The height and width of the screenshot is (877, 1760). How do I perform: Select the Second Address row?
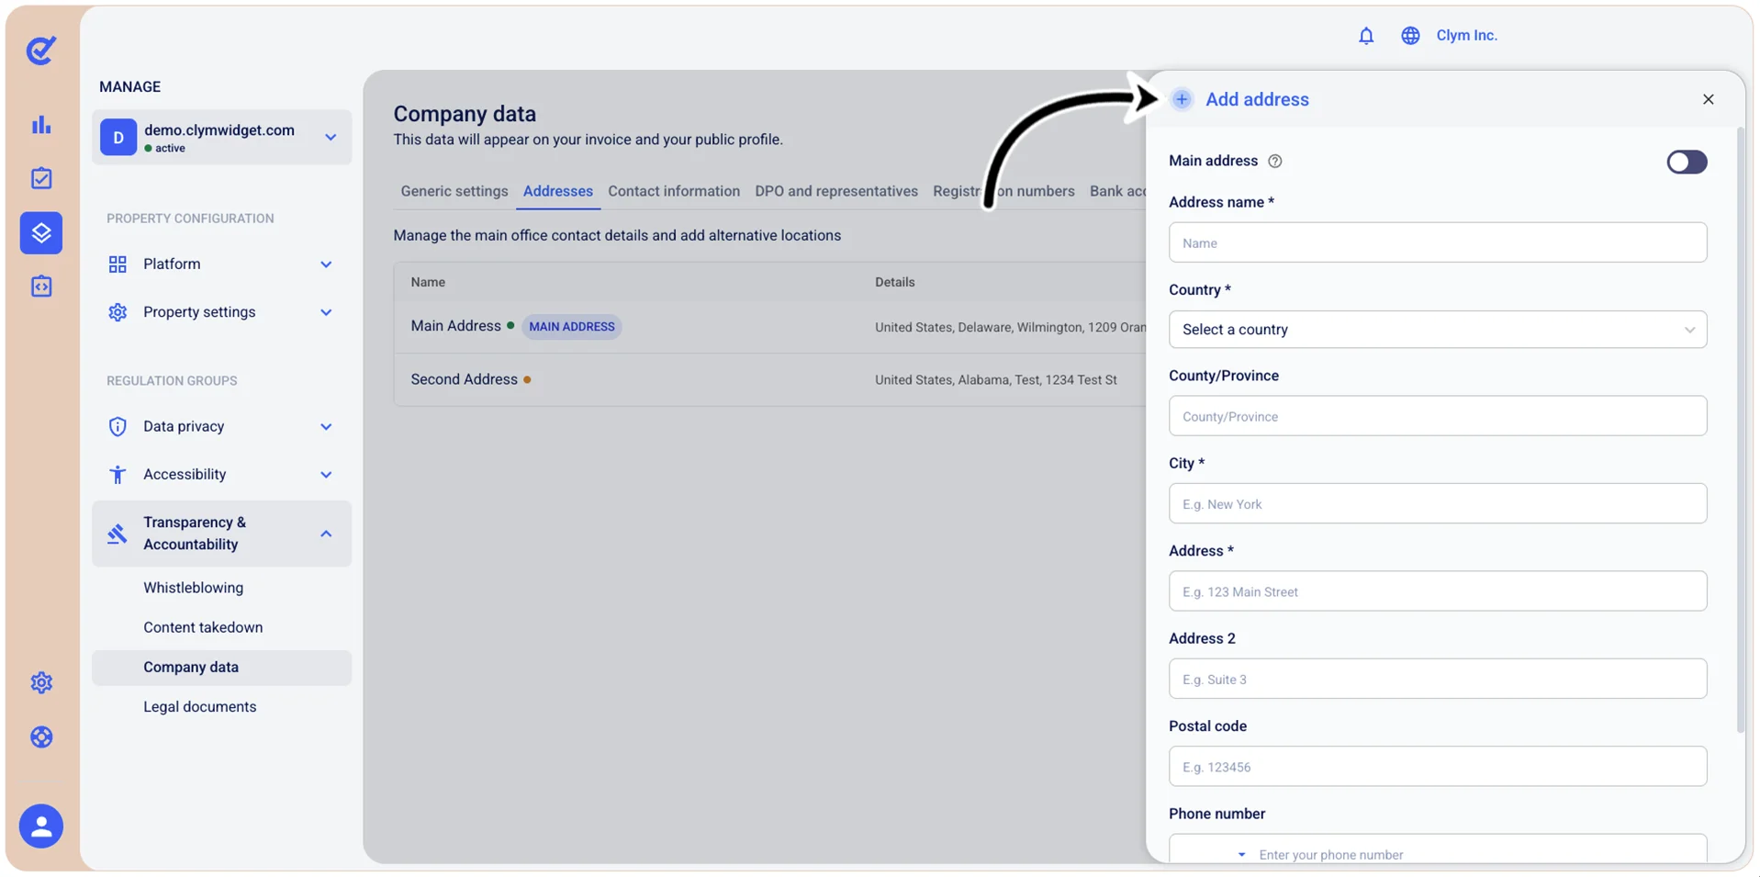[769, 379]
